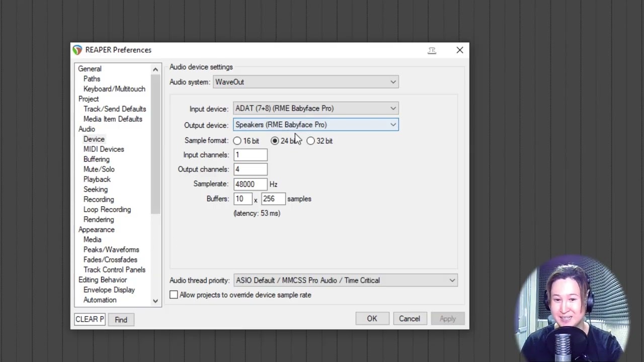This screenshot has width=644, height=362.
Task: Open Media Item Defaults page
Action: pos(113,119)
